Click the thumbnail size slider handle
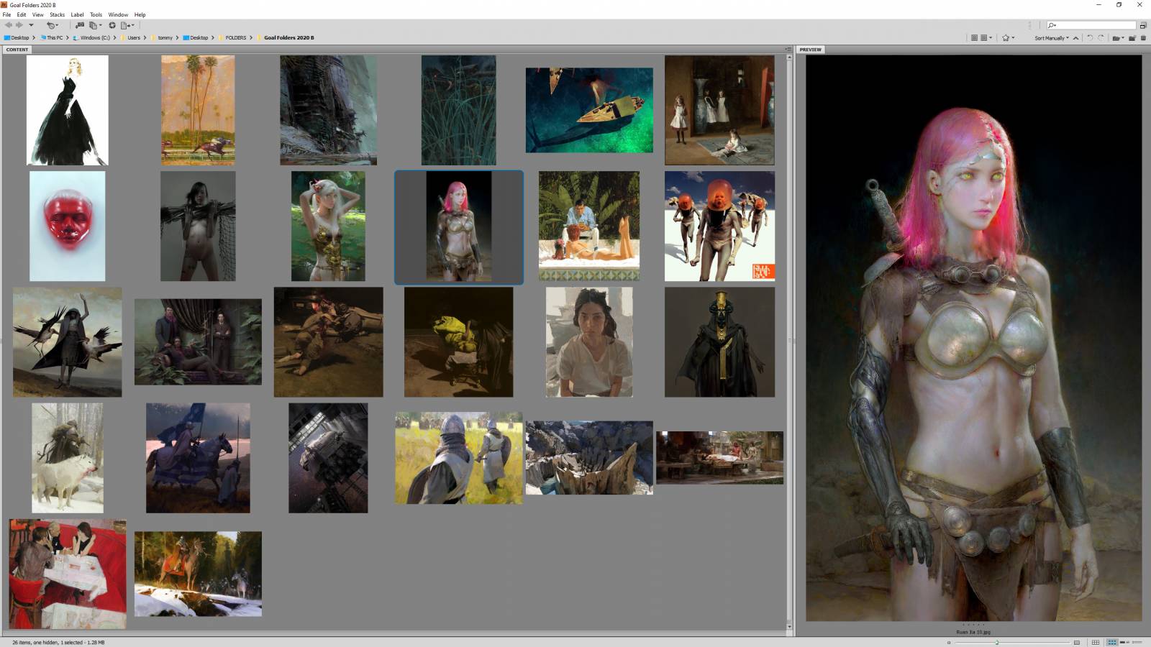 point(996,642)
